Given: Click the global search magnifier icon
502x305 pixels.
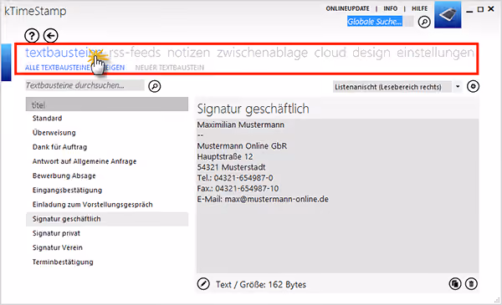Looking at the screenshot, I should 424,22.
